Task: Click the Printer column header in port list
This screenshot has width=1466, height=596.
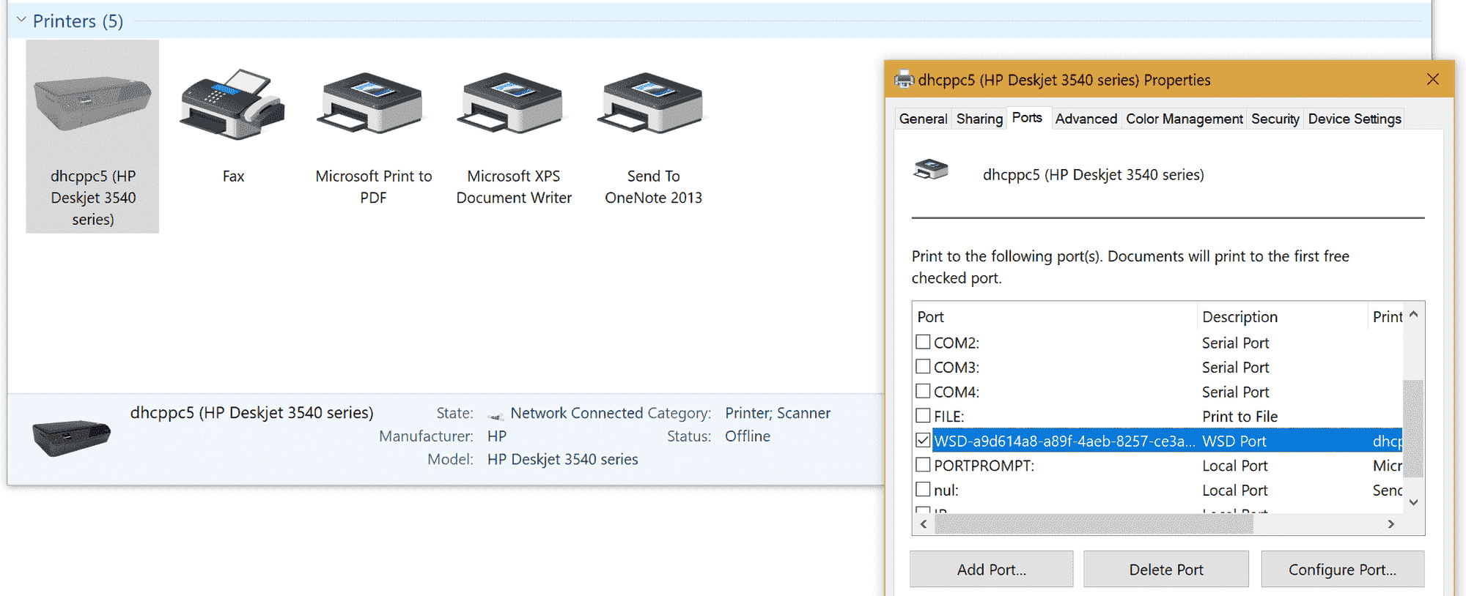Action: click(x=1385, y=316)
